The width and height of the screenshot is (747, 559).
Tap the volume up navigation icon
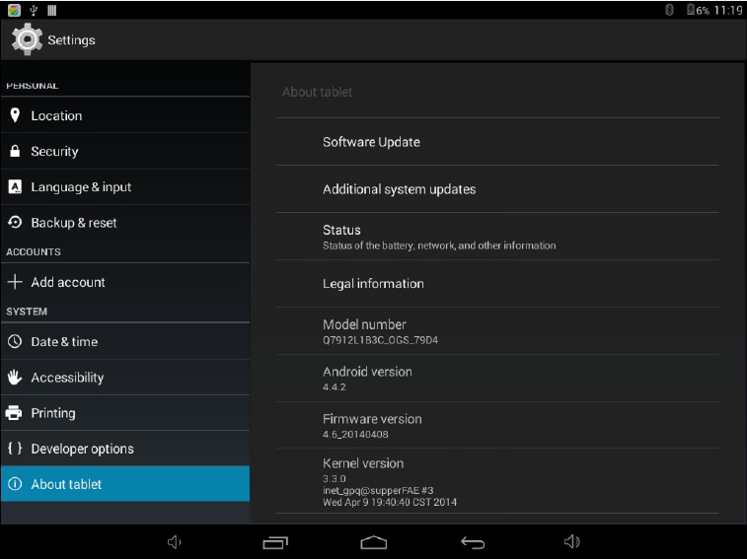572,541
